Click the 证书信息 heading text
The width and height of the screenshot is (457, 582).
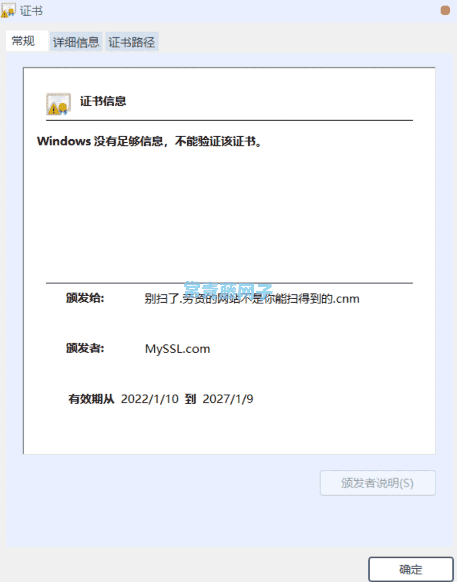tap(103, 101)
